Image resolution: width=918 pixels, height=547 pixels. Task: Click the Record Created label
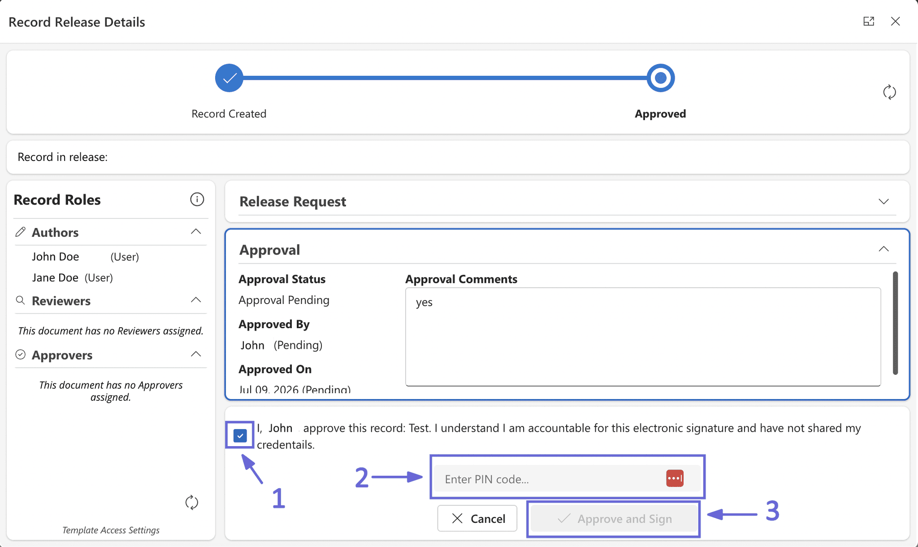[229, 114]
